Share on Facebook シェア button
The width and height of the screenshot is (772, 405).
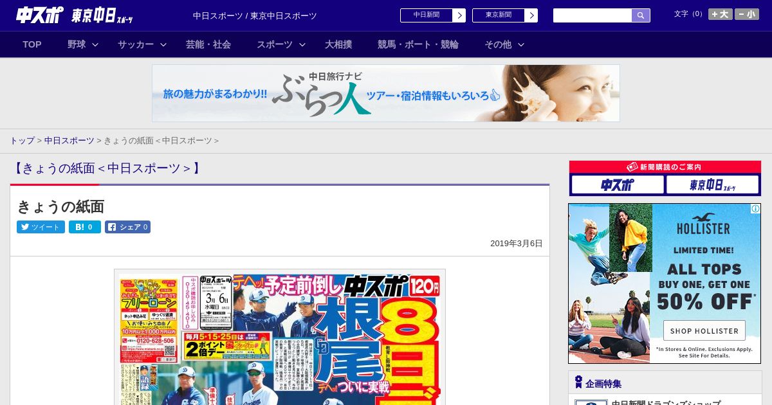[128, 227]
